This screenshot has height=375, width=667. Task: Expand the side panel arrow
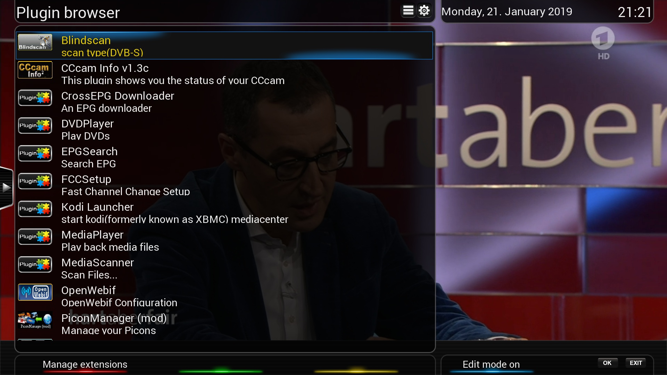click(6, 187)
